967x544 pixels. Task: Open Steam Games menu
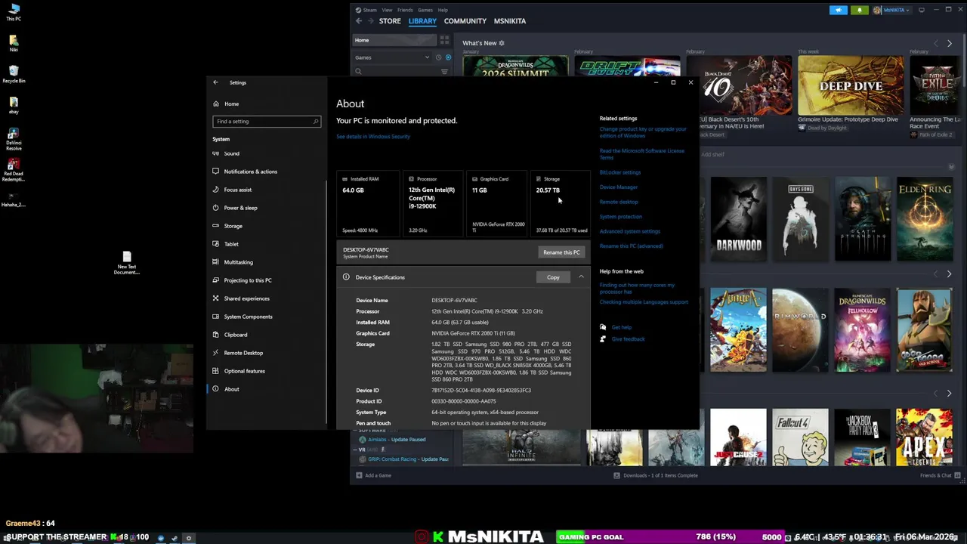tap(425, 10)
